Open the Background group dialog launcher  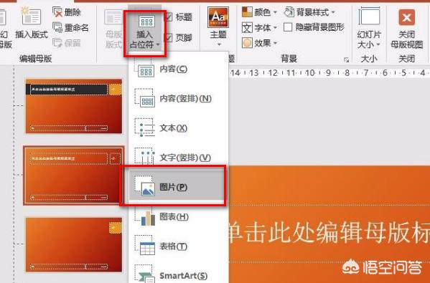[x=346, y=59]
